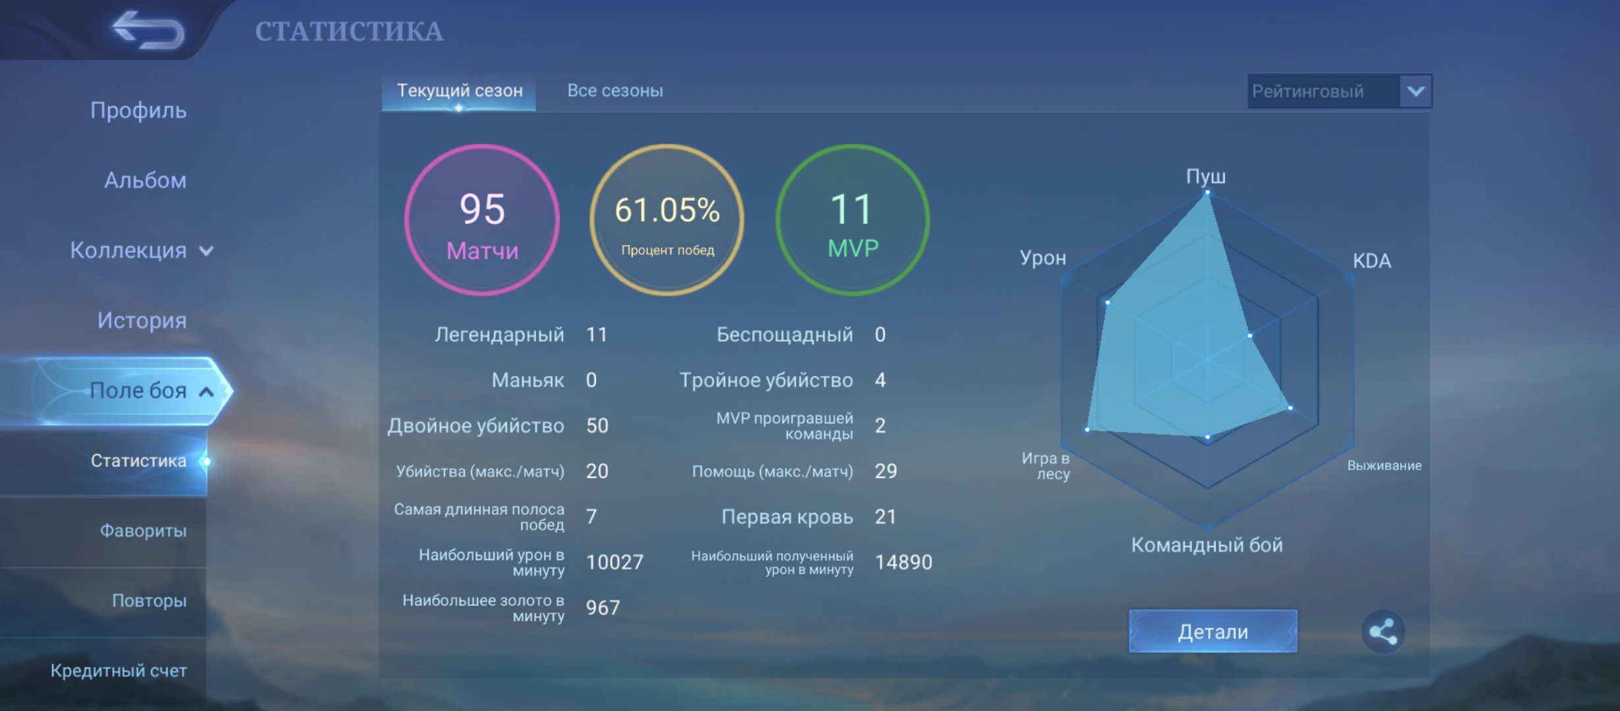Tap the back arrow icon
1620x711 pixels.
tap(148, 30)
